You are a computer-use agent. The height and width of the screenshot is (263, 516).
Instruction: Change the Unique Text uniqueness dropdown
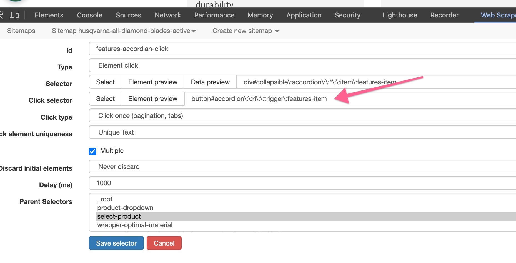tap(302, 132)
